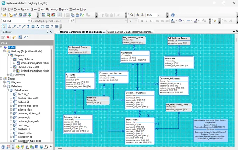Click the align left button
Viewport: 238px width, 150px height.
click(157, 21)
